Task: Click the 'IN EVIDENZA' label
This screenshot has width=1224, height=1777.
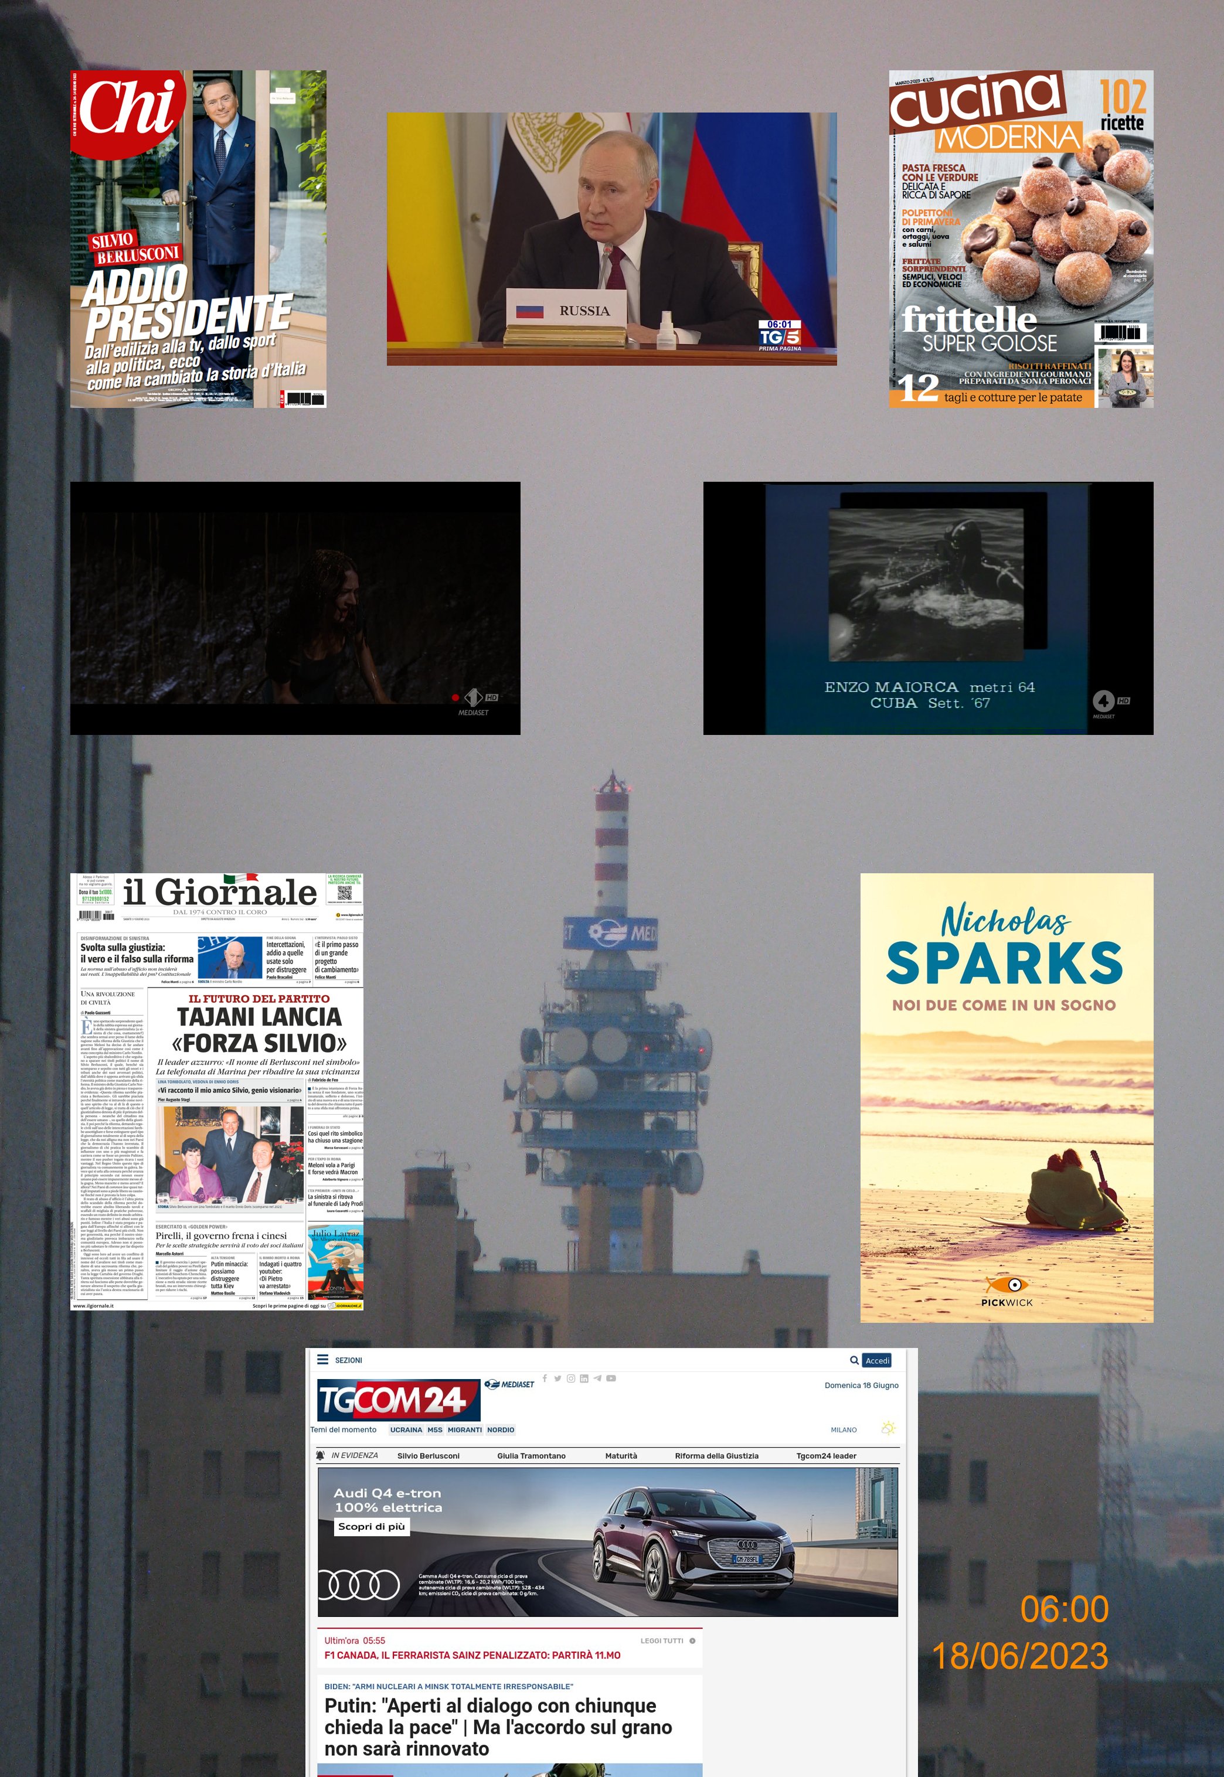Action: pos(354,1455)
